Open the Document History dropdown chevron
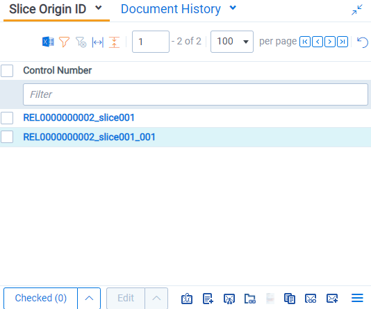This screenshot has width=371, height=309. (233, 8)
